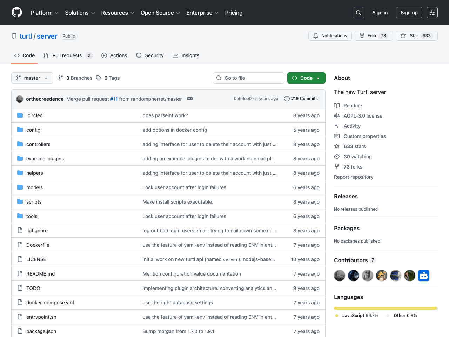Open the config folder icon
The width and height of the screenshot is (449, 337).
pyautogui.click(x=20, y=130)
